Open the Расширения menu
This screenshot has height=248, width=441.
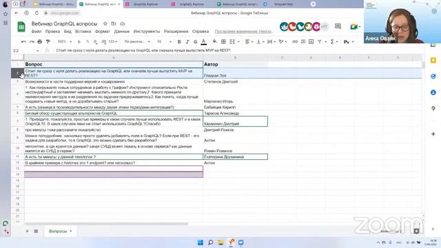(176, 32)
